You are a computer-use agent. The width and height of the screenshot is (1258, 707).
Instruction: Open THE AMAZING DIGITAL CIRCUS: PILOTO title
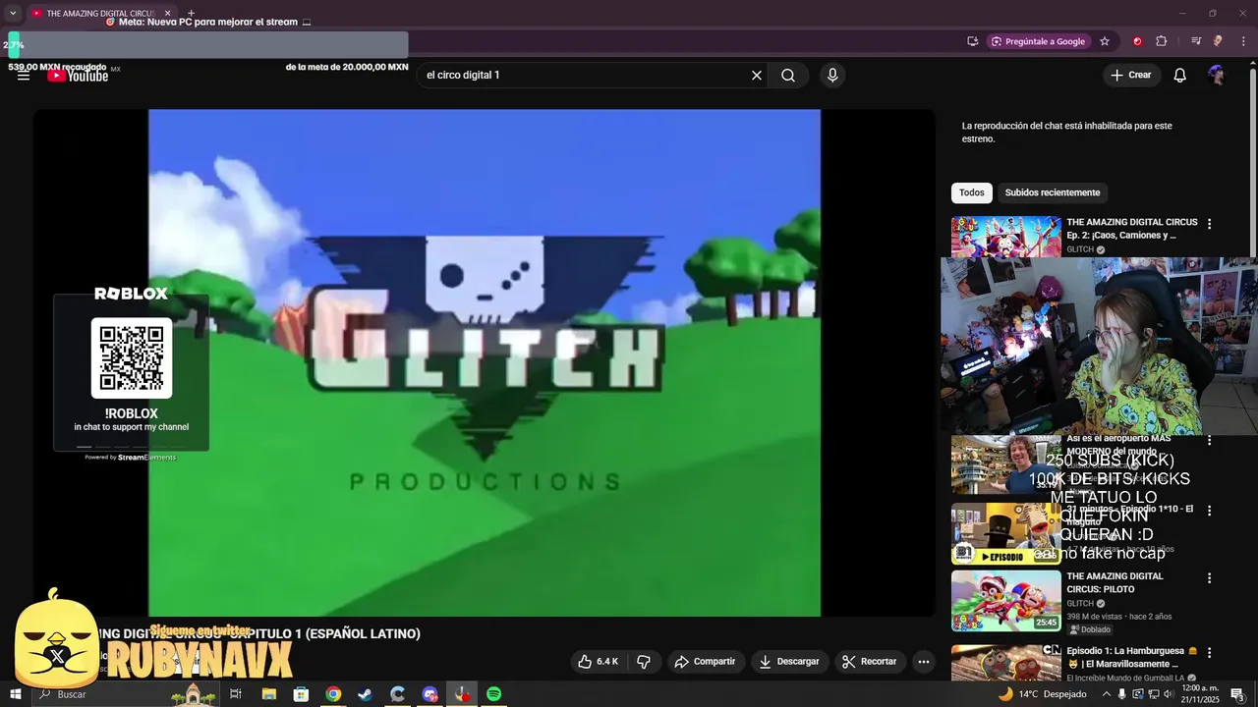pyautogui.click(x=1115, y=583)
